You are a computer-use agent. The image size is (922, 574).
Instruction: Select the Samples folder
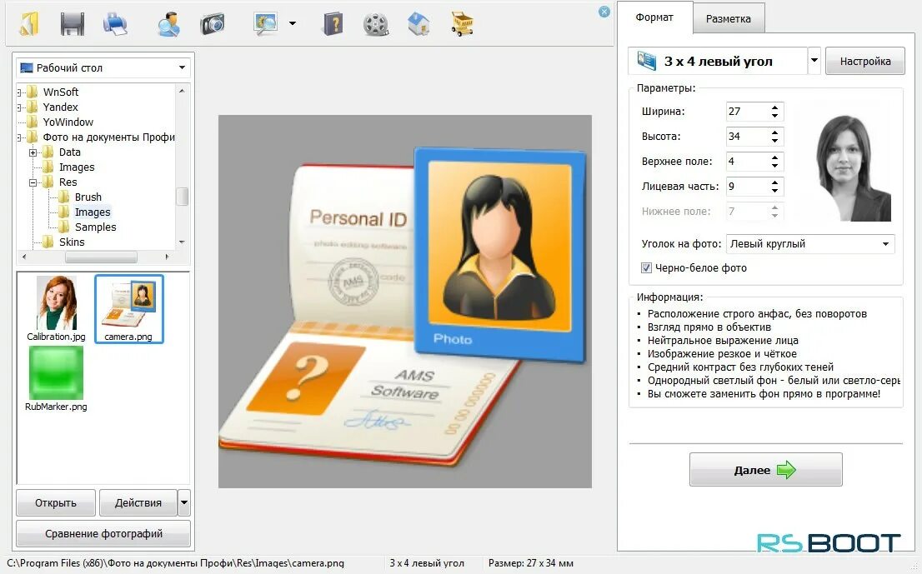click(x=95, y=227)
